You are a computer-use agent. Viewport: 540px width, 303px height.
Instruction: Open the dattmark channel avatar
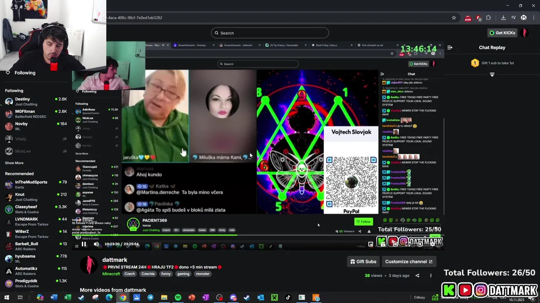tap(89, 265)
